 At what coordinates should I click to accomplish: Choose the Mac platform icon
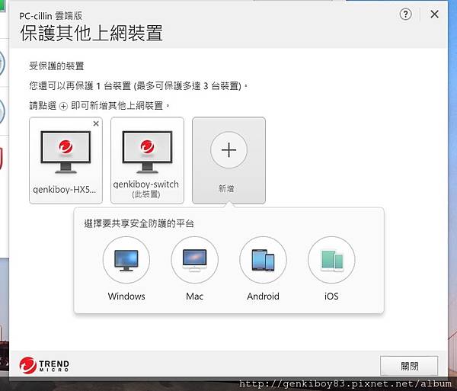coord(195,260)
